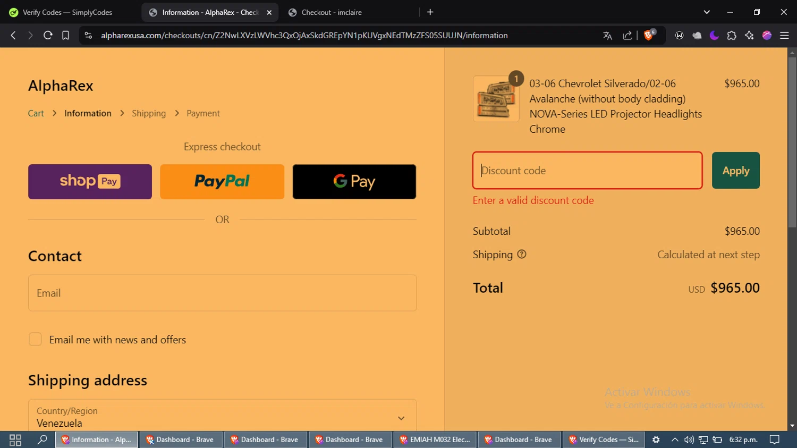Viewport: 797px width, 448px height.
Task: Click the Total USD $965.00 amount
Action: pos(724,288)
